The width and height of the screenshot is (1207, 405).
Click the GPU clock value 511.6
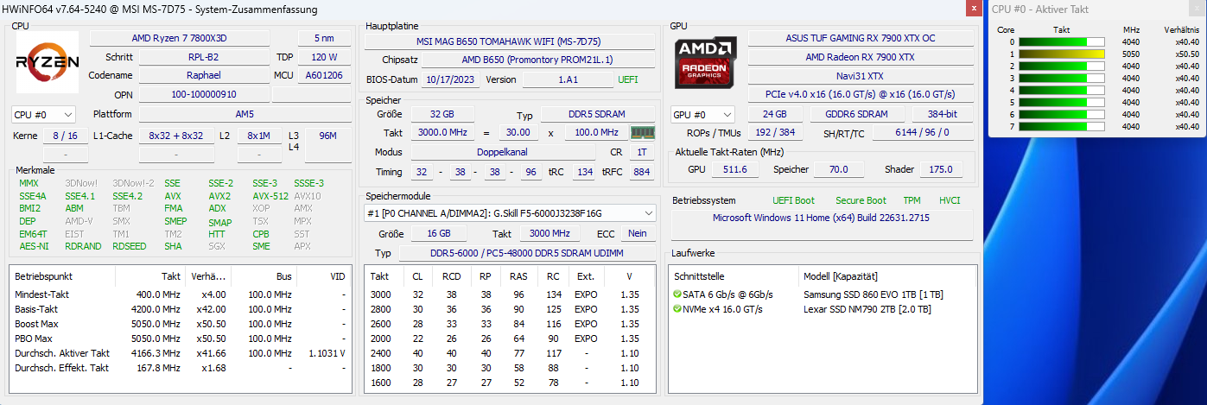click(x=735, y=169)
